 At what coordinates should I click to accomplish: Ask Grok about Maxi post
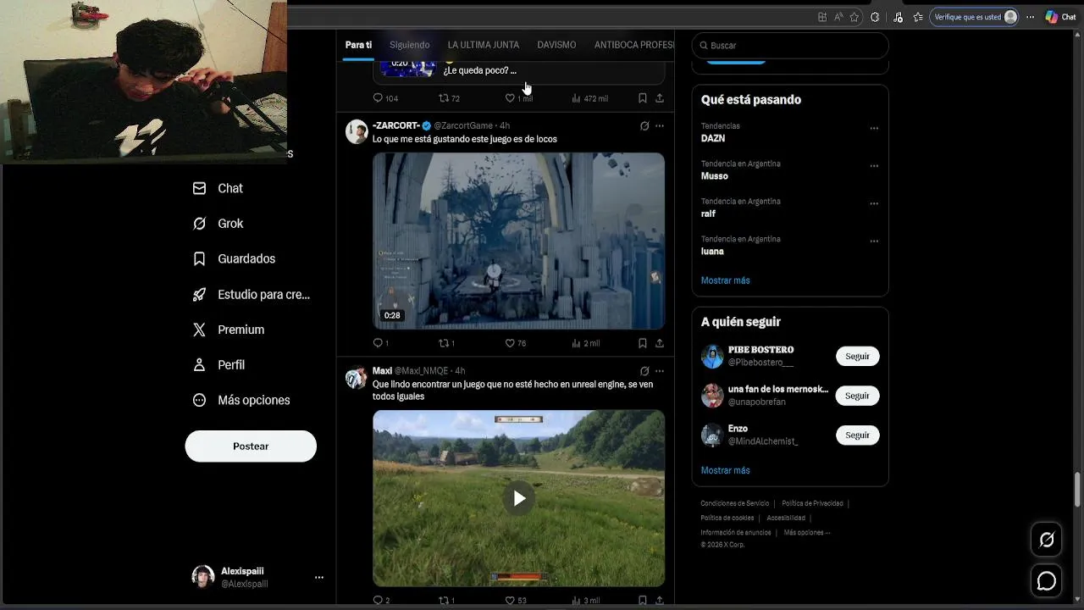pos(644,370)
